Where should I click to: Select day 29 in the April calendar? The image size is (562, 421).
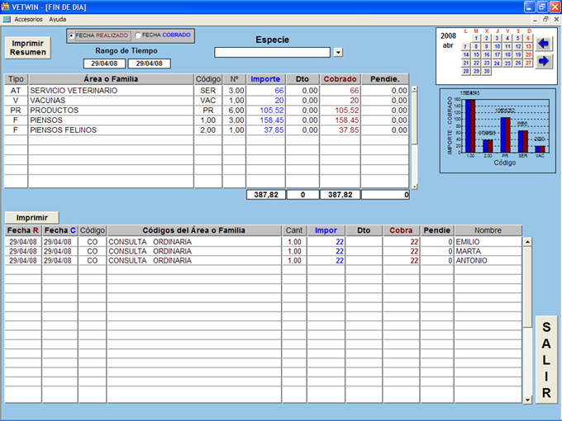tap(476, 71)
